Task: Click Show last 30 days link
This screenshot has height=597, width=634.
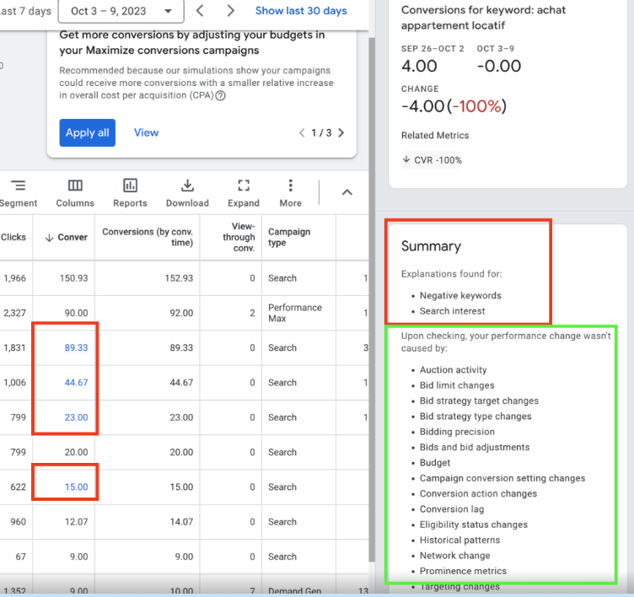Action: coord(301,11)
